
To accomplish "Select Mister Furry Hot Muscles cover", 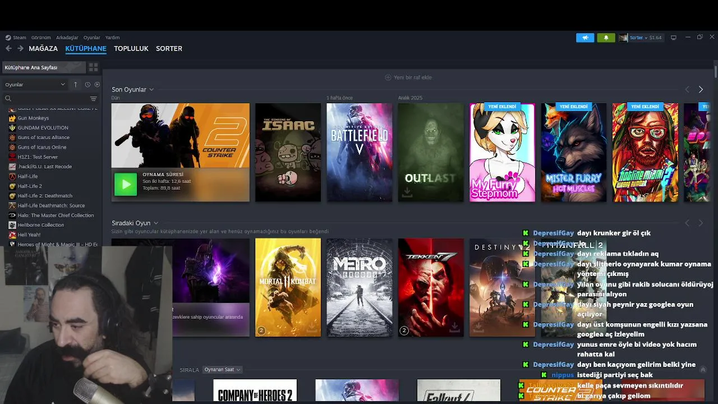I will (574, 153).
